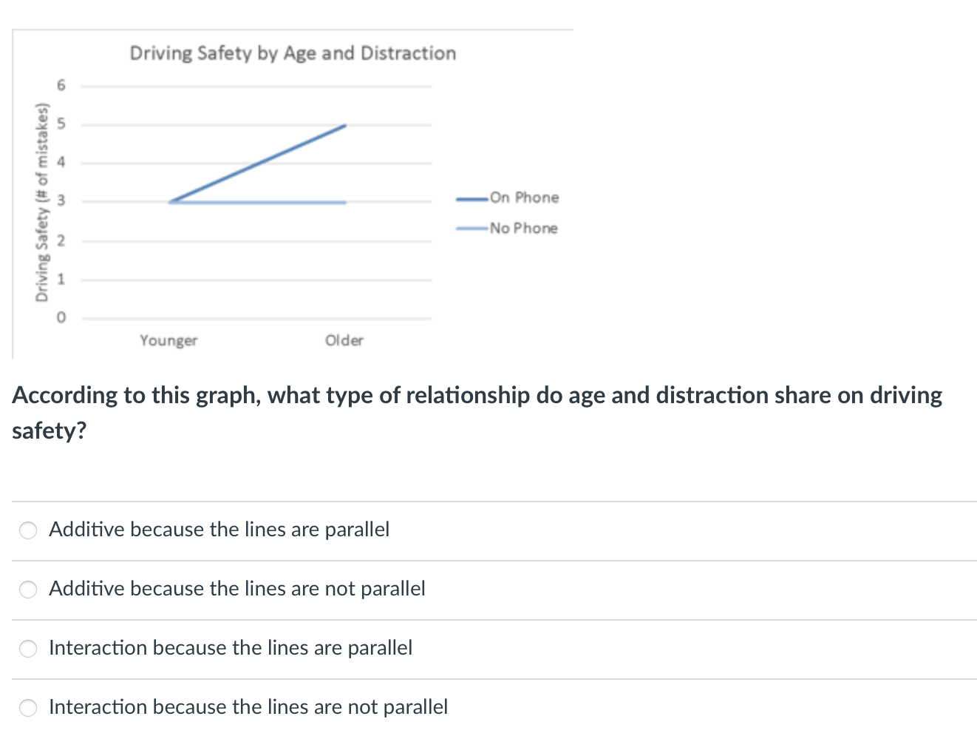Click the chart title 'Driving Safety by Age and Distraction'
The image size is (977, 756).
point(293,53)
